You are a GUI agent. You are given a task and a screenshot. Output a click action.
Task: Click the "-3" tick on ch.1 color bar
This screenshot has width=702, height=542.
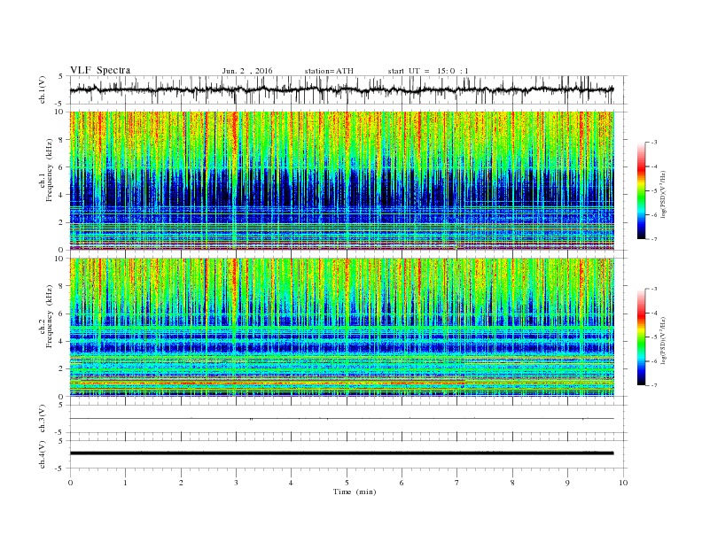click(653, 143)
